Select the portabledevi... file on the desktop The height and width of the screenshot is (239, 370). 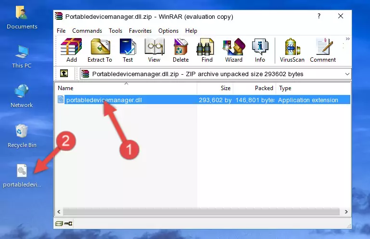click(22, 176)
